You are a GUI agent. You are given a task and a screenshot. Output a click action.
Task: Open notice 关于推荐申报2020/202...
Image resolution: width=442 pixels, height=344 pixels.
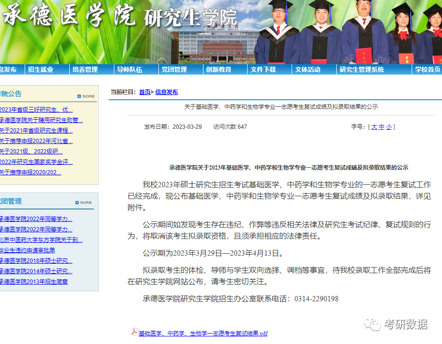[x=30, y=172]
